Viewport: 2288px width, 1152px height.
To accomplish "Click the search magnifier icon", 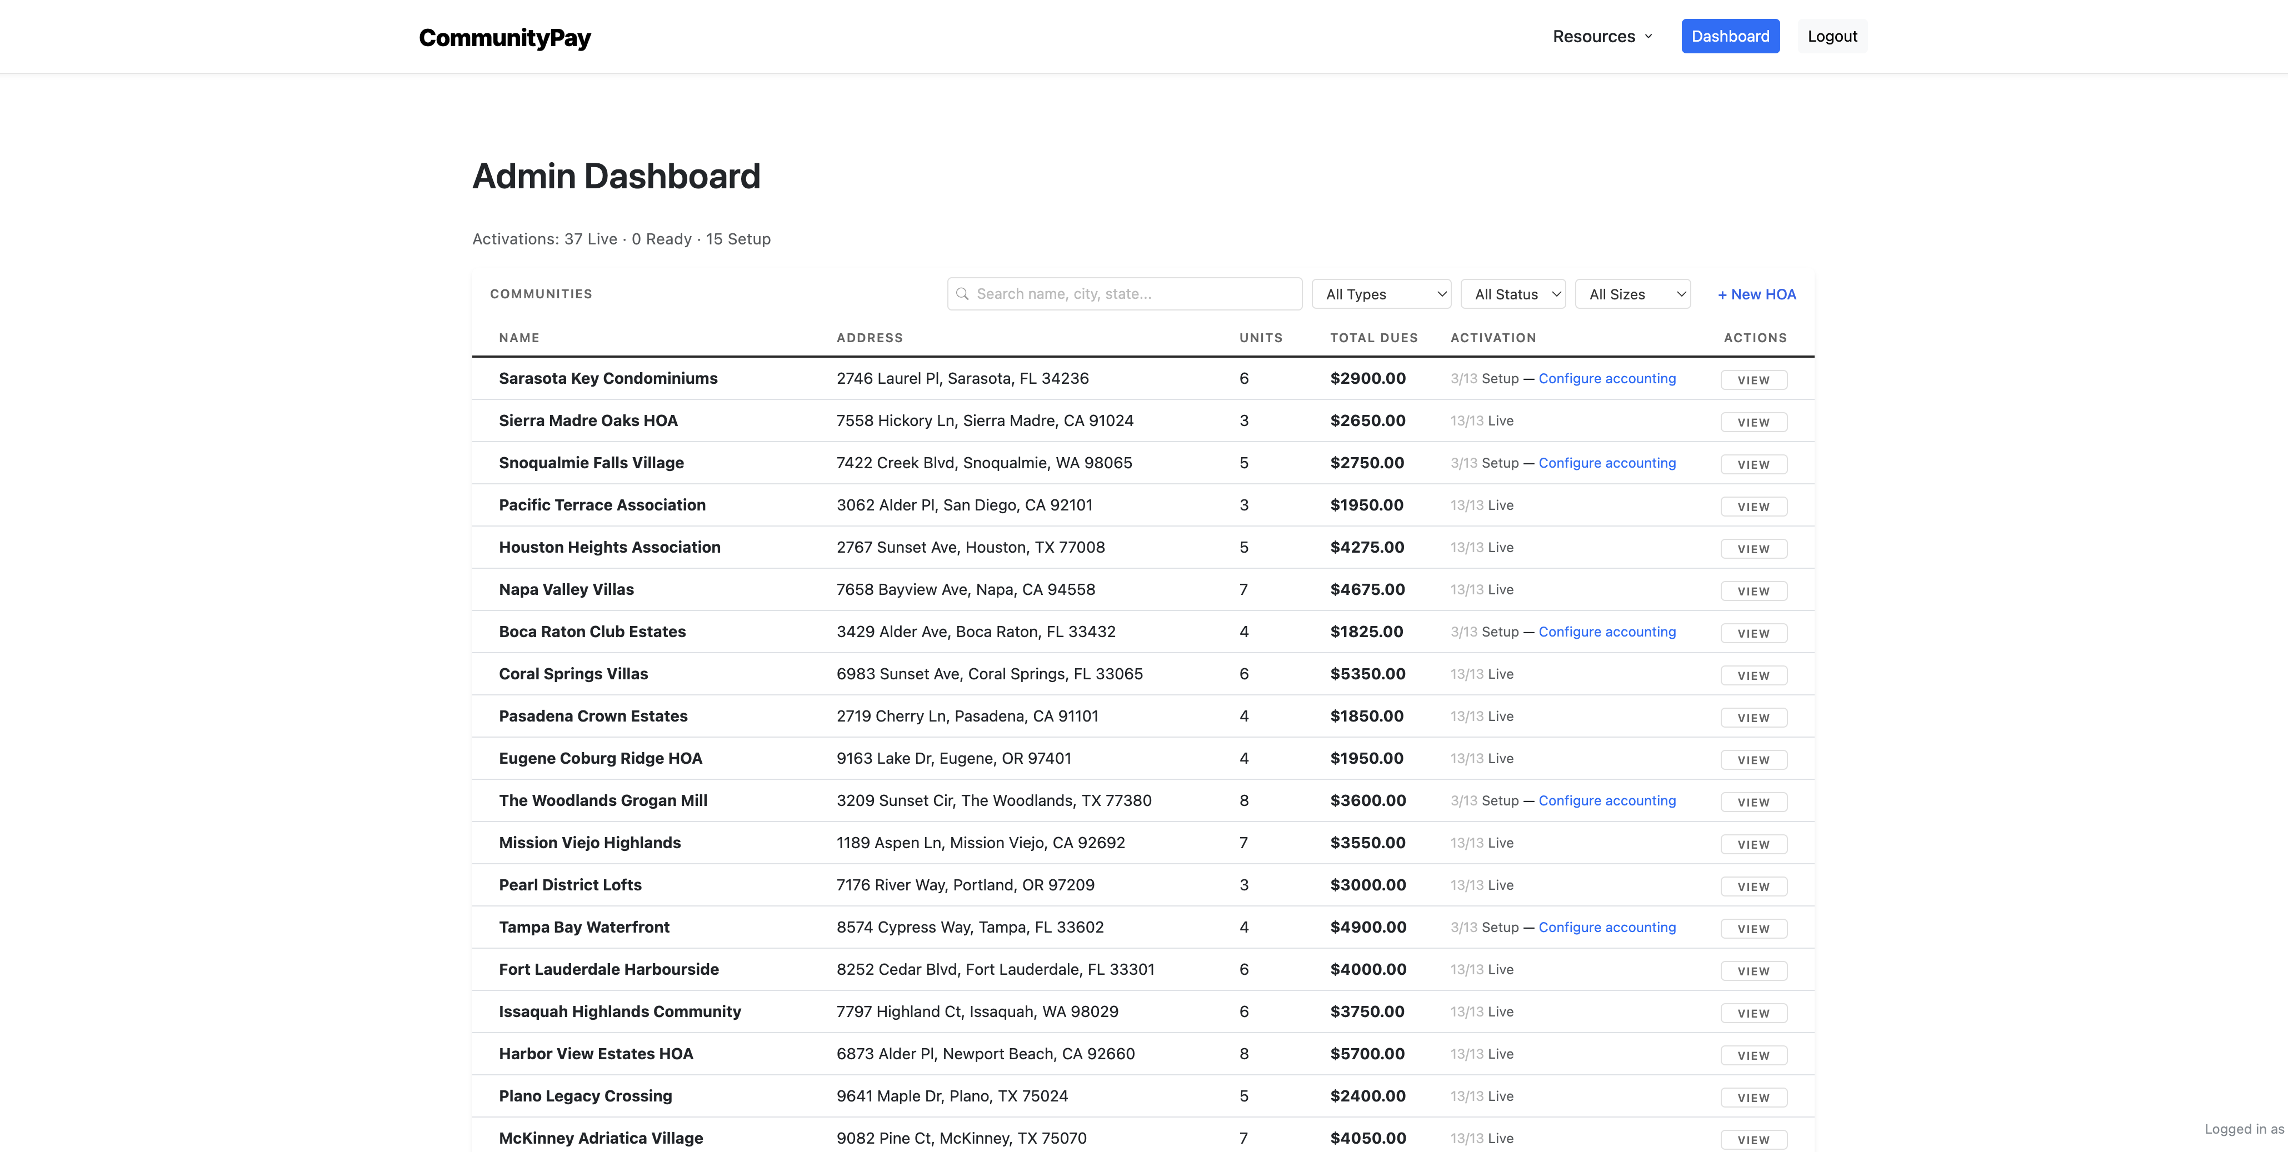I will pos(963,293).
